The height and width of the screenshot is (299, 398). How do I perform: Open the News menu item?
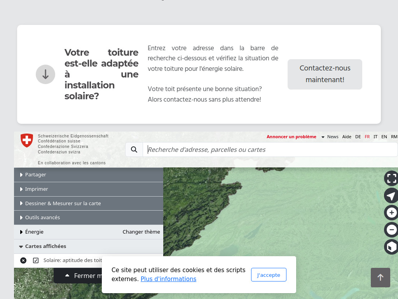[333, 137]
